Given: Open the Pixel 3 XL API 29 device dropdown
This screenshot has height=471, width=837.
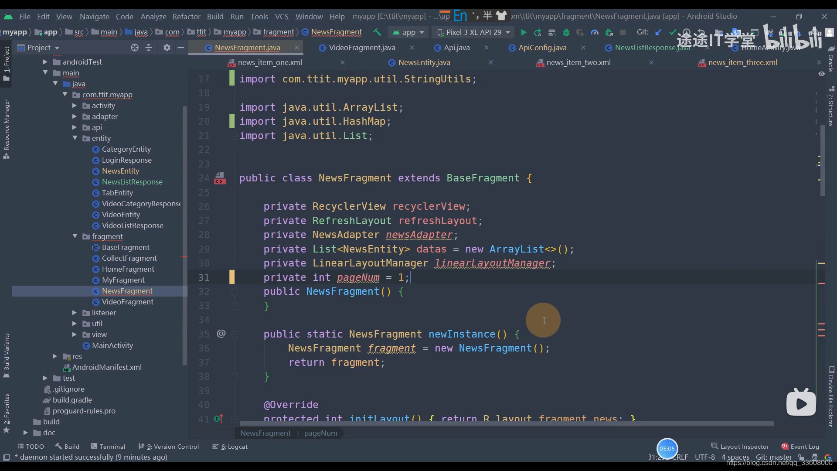Looking at the screenshot, I should [473, 32].
